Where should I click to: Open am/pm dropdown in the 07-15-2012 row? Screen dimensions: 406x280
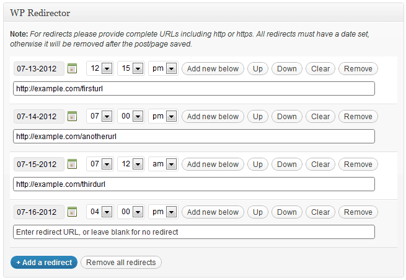(x=163, y=164)
